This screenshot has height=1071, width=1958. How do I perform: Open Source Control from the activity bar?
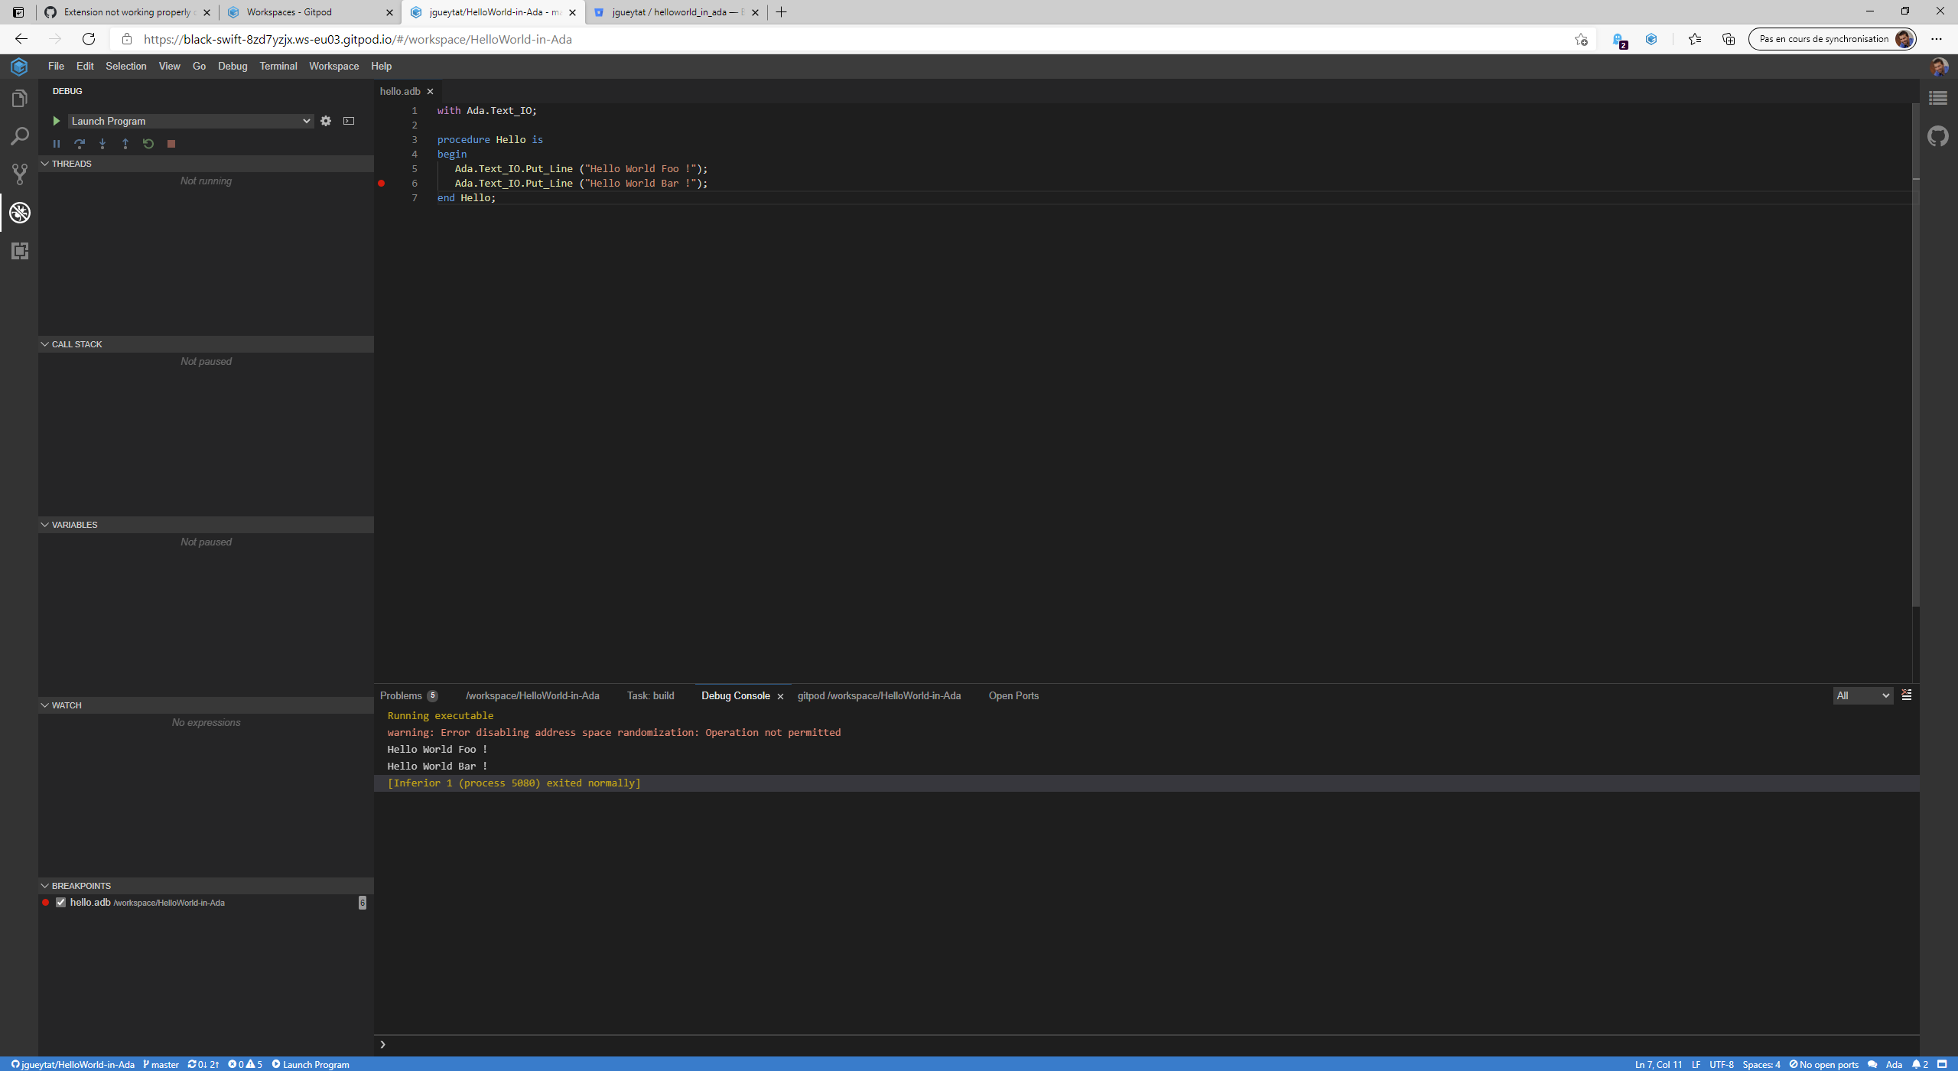click(19, 174)
